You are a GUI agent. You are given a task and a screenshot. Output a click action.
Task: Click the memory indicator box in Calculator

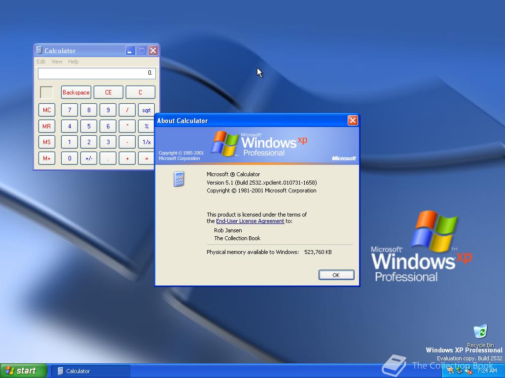46,93
